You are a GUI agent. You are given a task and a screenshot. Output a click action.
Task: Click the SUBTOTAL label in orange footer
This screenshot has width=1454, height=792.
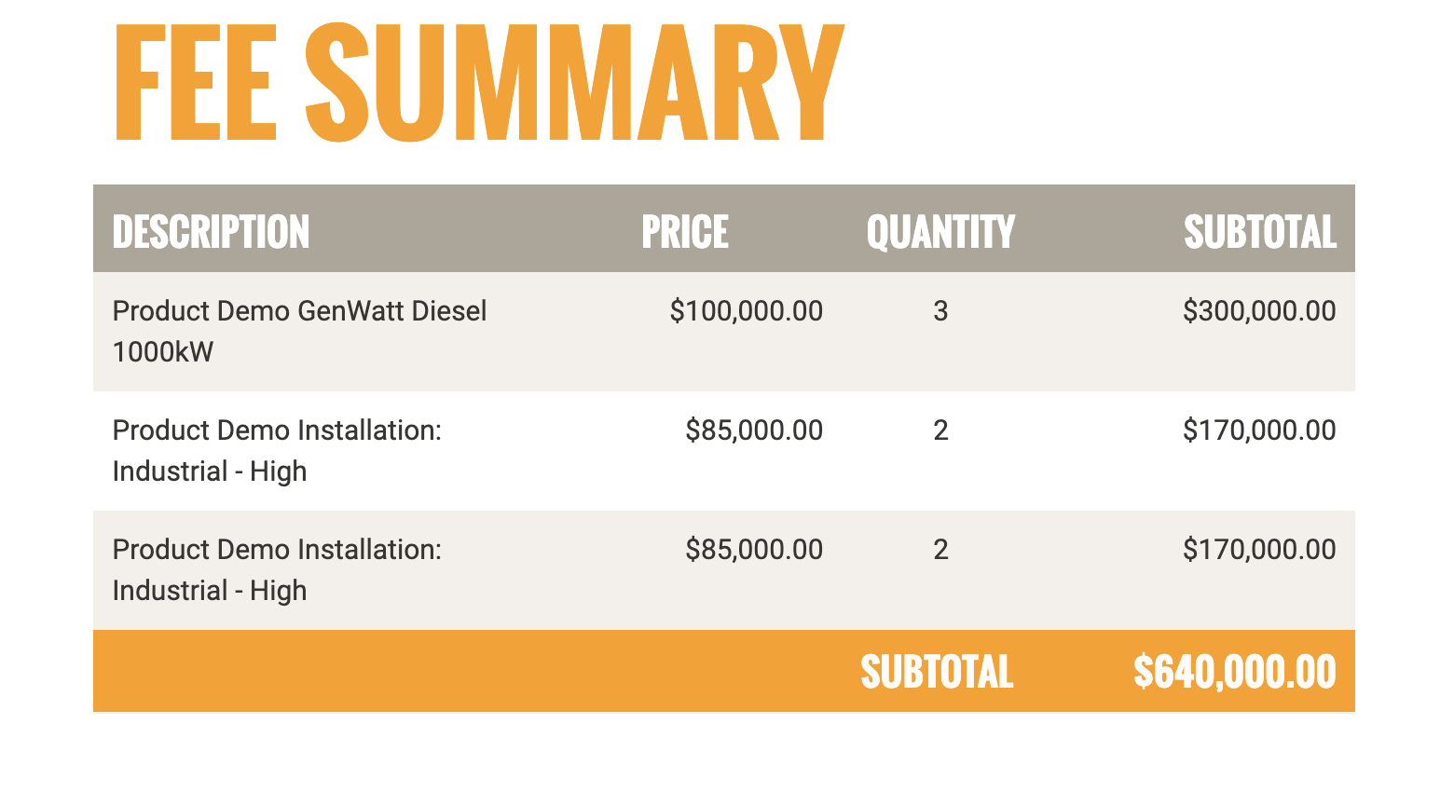pos(937,671)
